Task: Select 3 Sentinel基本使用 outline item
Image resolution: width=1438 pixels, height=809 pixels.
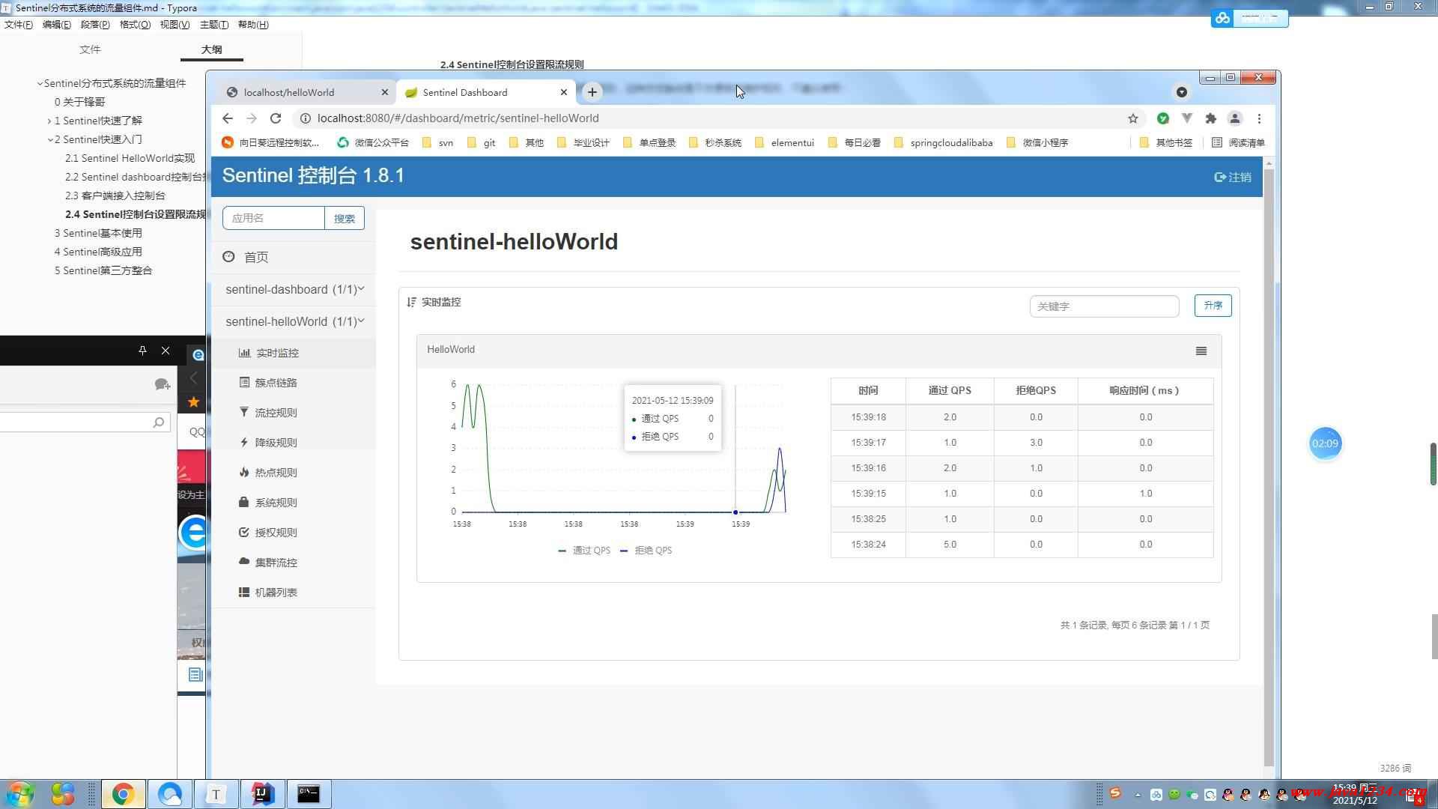Action: (x=98, y=233)
